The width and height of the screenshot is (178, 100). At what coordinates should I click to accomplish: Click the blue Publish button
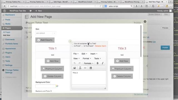click(x=165, y=47)
